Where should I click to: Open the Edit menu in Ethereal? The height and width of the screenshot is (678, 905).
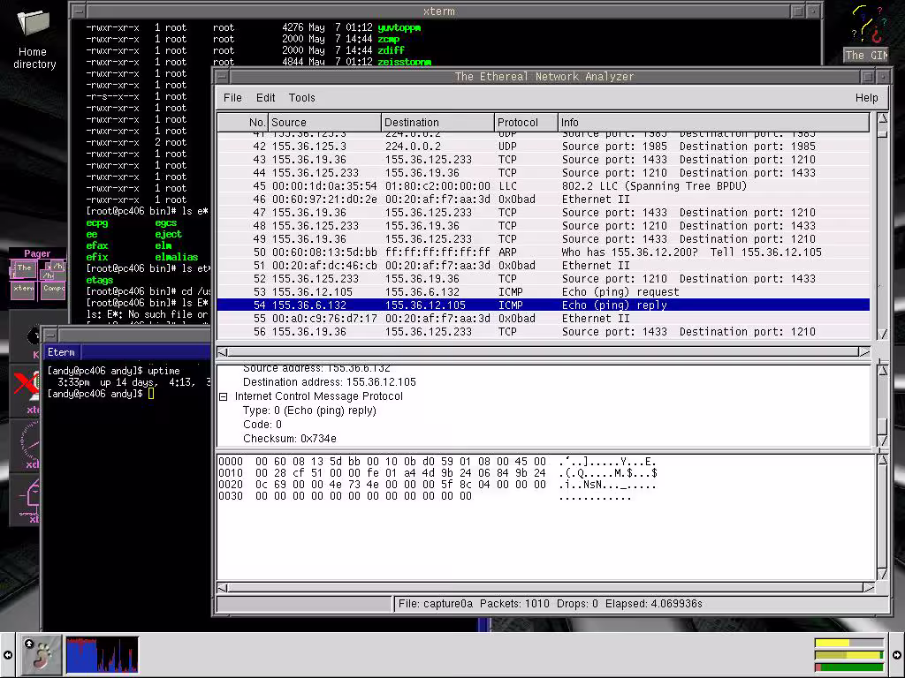(265, 98)
